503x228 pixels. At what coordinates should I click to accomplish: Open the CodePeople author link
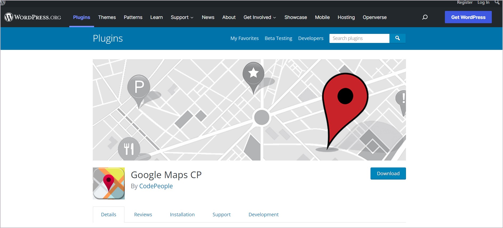pyautogui.click(x=156, y=186)
